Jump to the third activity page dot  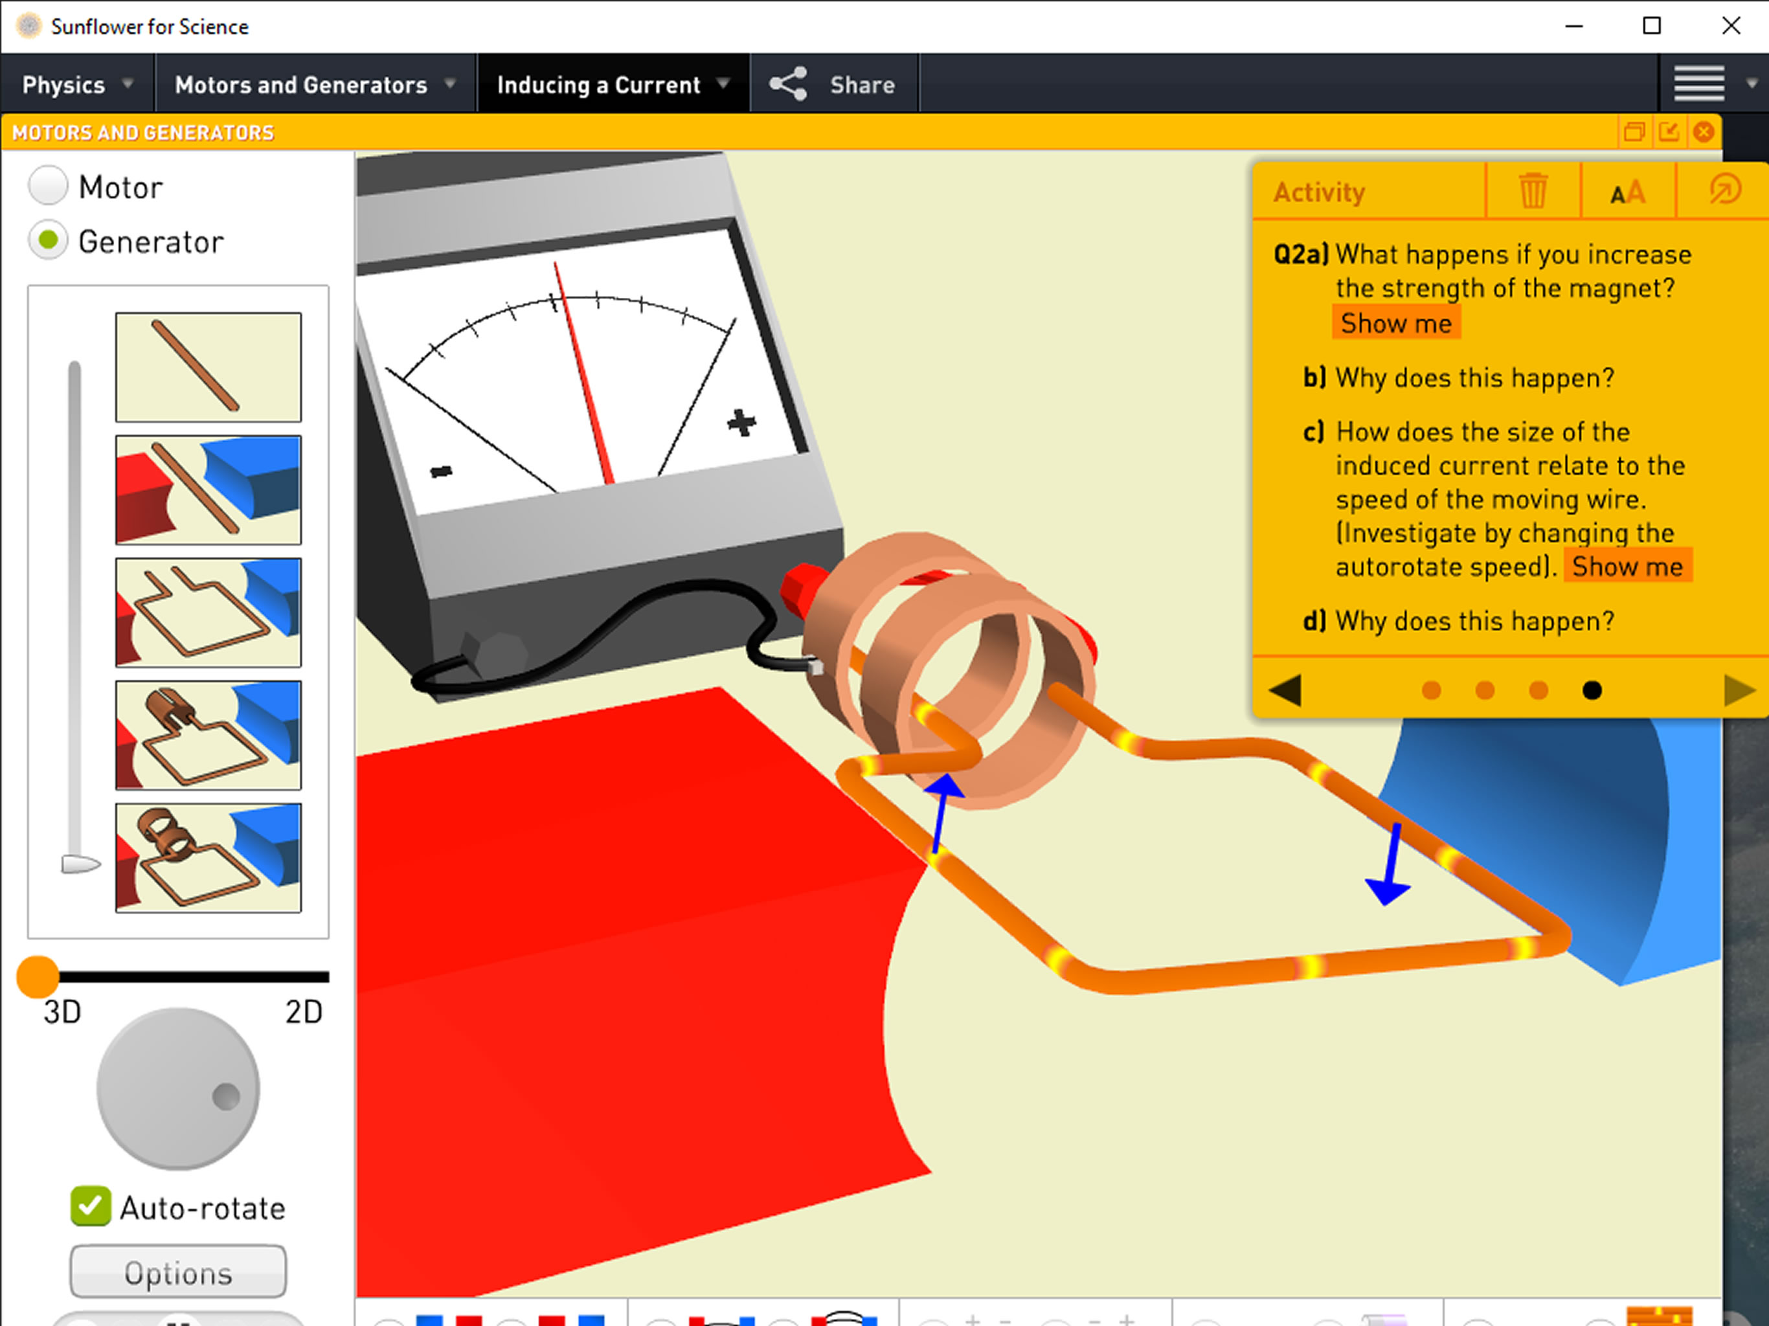(x=1538, y=691)
